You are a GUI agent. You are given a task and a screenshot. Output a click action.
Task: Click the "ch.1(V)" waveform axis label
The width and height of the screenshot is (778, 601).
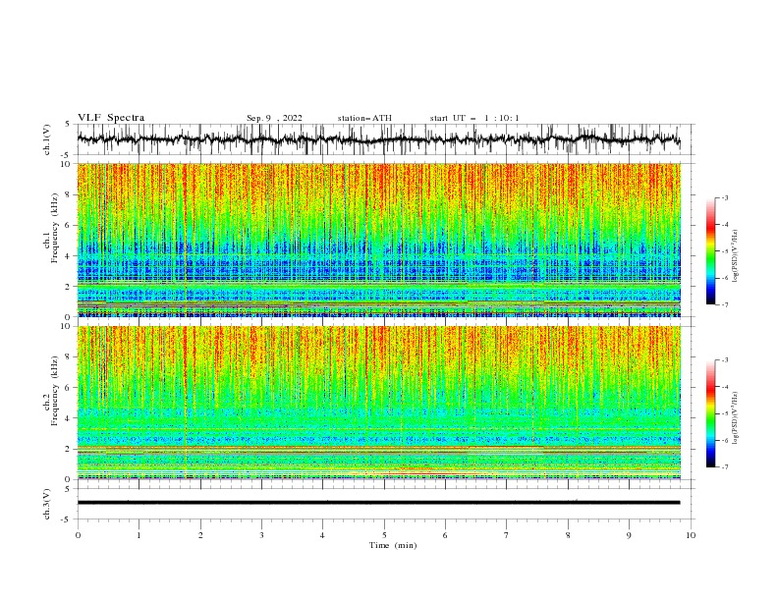47,139
